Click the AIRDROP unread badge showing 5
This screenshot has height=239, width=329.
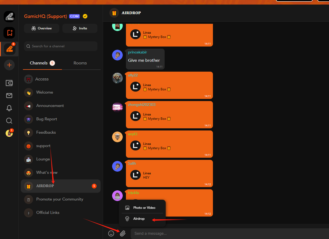94,186
